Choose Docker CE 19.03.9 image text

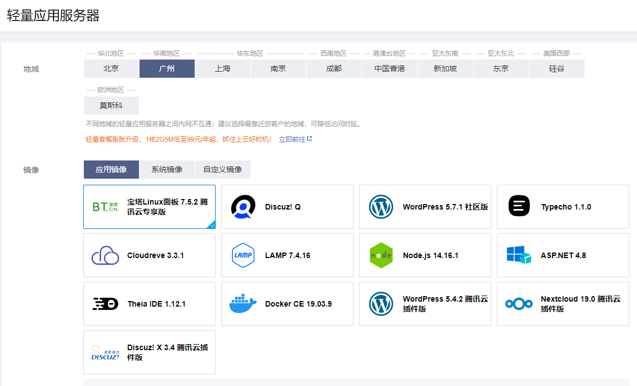point(298,304)
